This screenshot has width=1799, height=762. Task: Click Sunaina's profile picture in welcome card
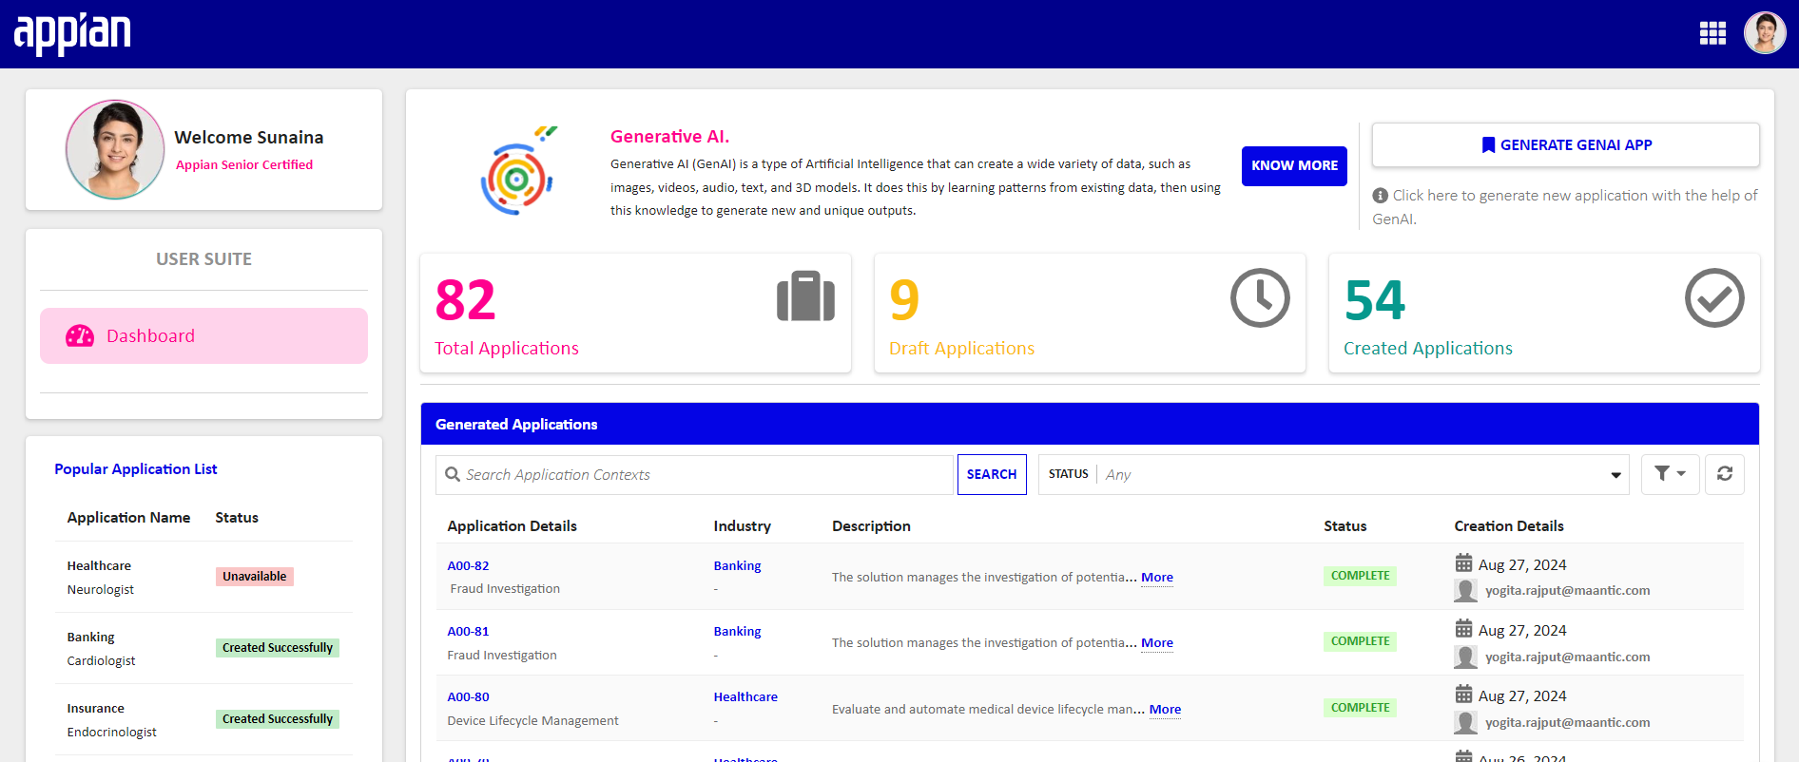(x=115, y=149)
